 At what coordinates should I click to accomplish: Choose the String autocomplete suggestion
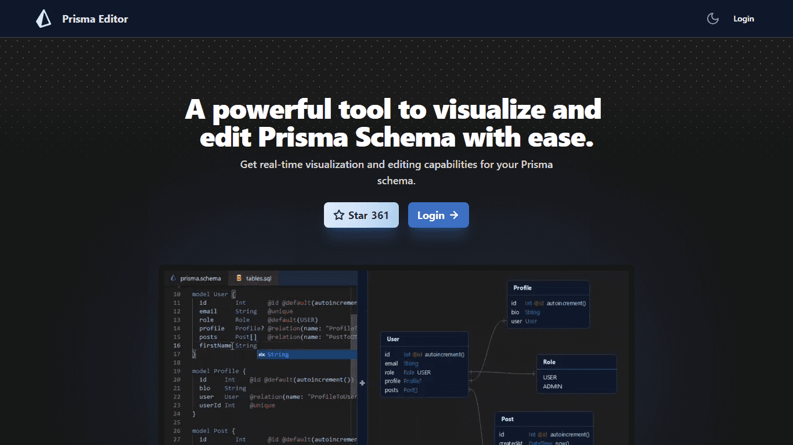point(307,354)
